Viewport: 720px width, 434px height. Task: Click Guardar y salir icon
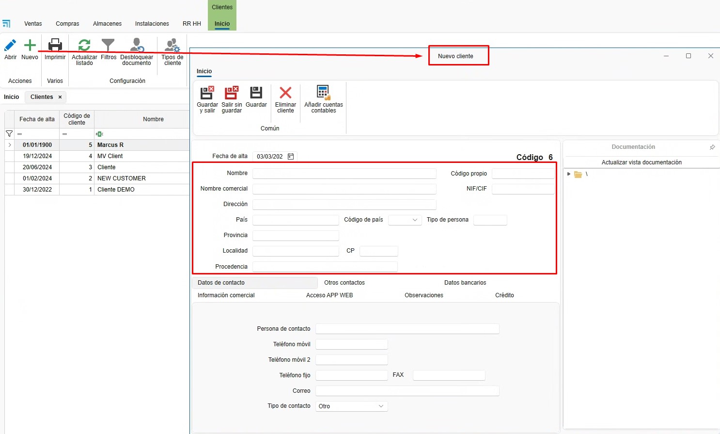coord(207,93)
